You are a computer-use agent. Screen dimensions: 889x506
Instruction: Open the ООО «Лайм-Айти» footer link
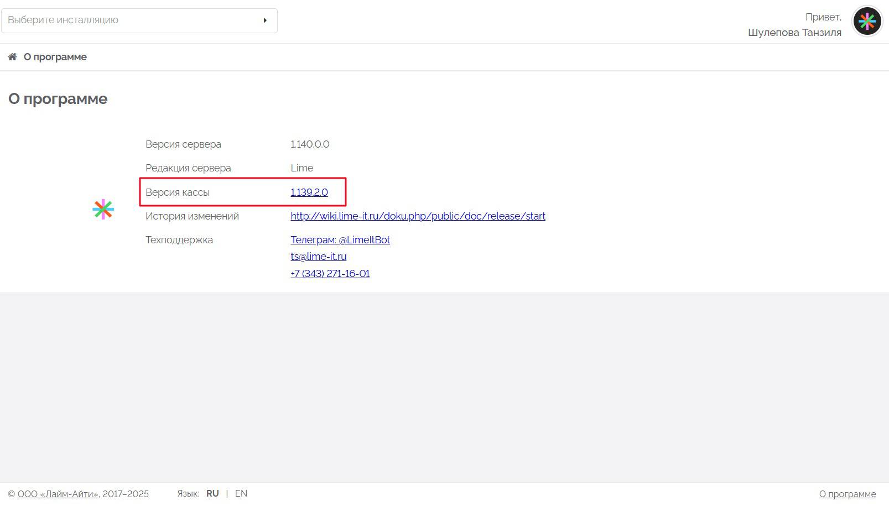pos(58,494)
